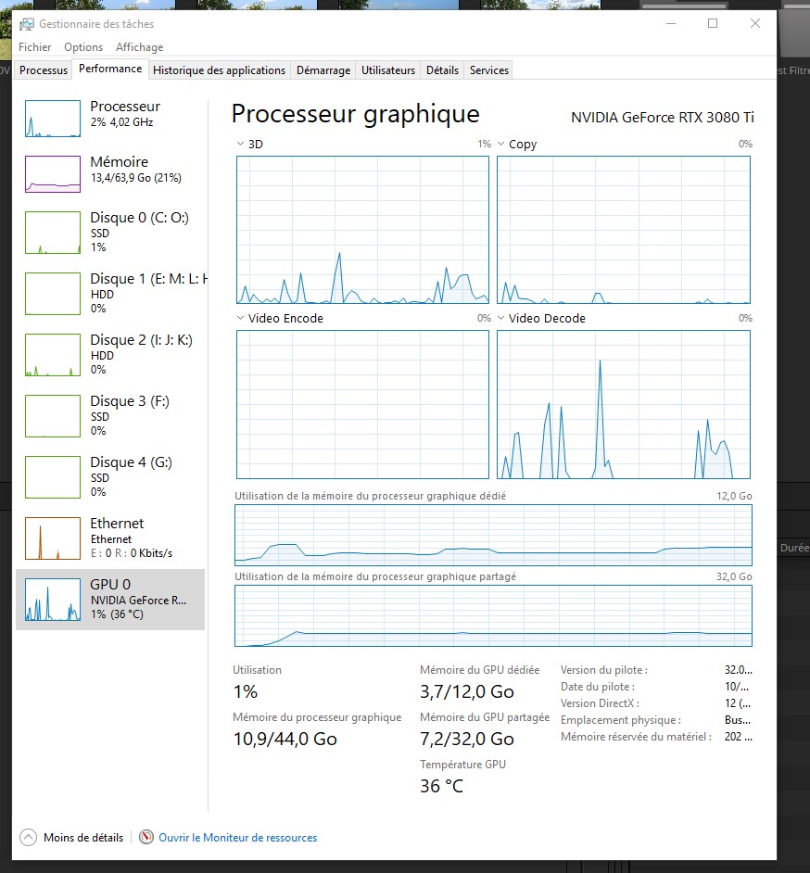
Task: Click the 7,2/32,0 Go shared memory value
Action: click(x=466, y=739)
